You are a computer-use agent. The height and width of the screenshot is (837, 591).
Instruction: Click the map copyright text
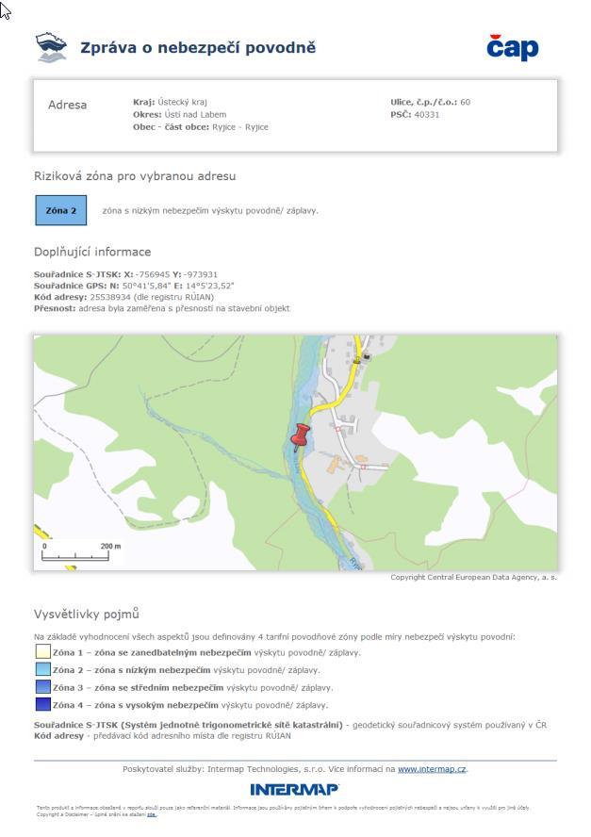[x=473, y=577]
